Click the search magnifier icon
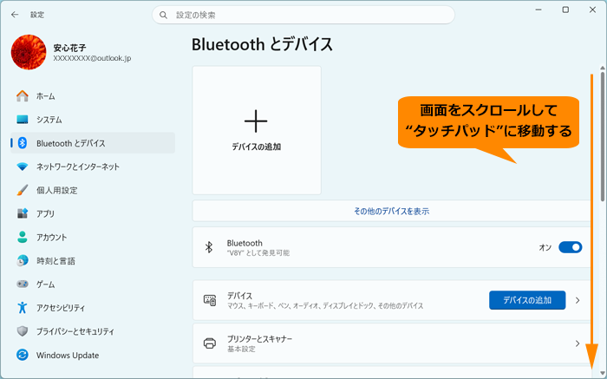 click(x=163, y=15)
